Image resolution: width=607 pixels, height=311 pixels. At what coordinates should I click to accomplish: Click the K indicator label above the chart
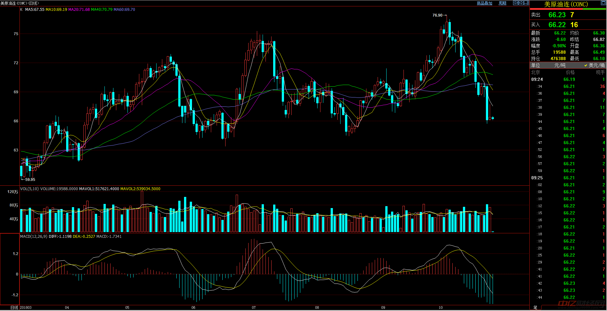click(21, 10)
